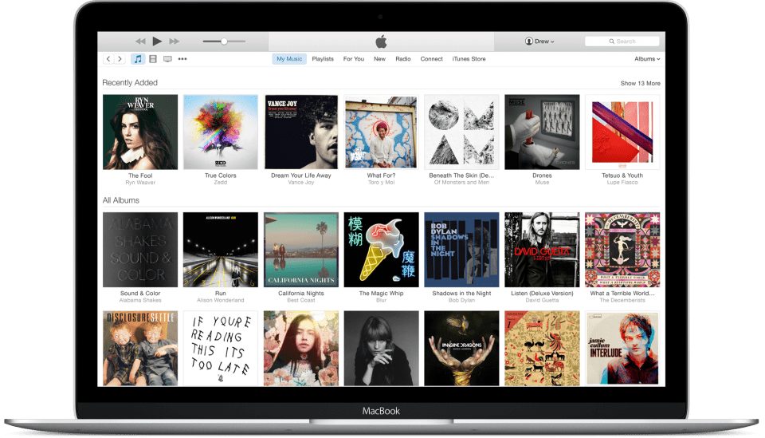
Task: Click the 'Lupe Fiasco' artist name
Action: tap(622, 182)
